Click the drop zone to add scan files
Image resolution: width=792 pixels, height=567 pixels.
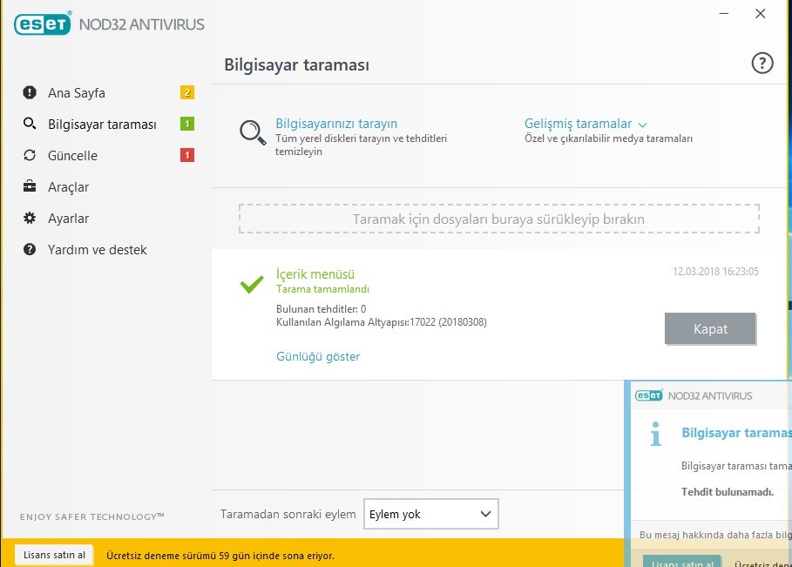(498, 219)
